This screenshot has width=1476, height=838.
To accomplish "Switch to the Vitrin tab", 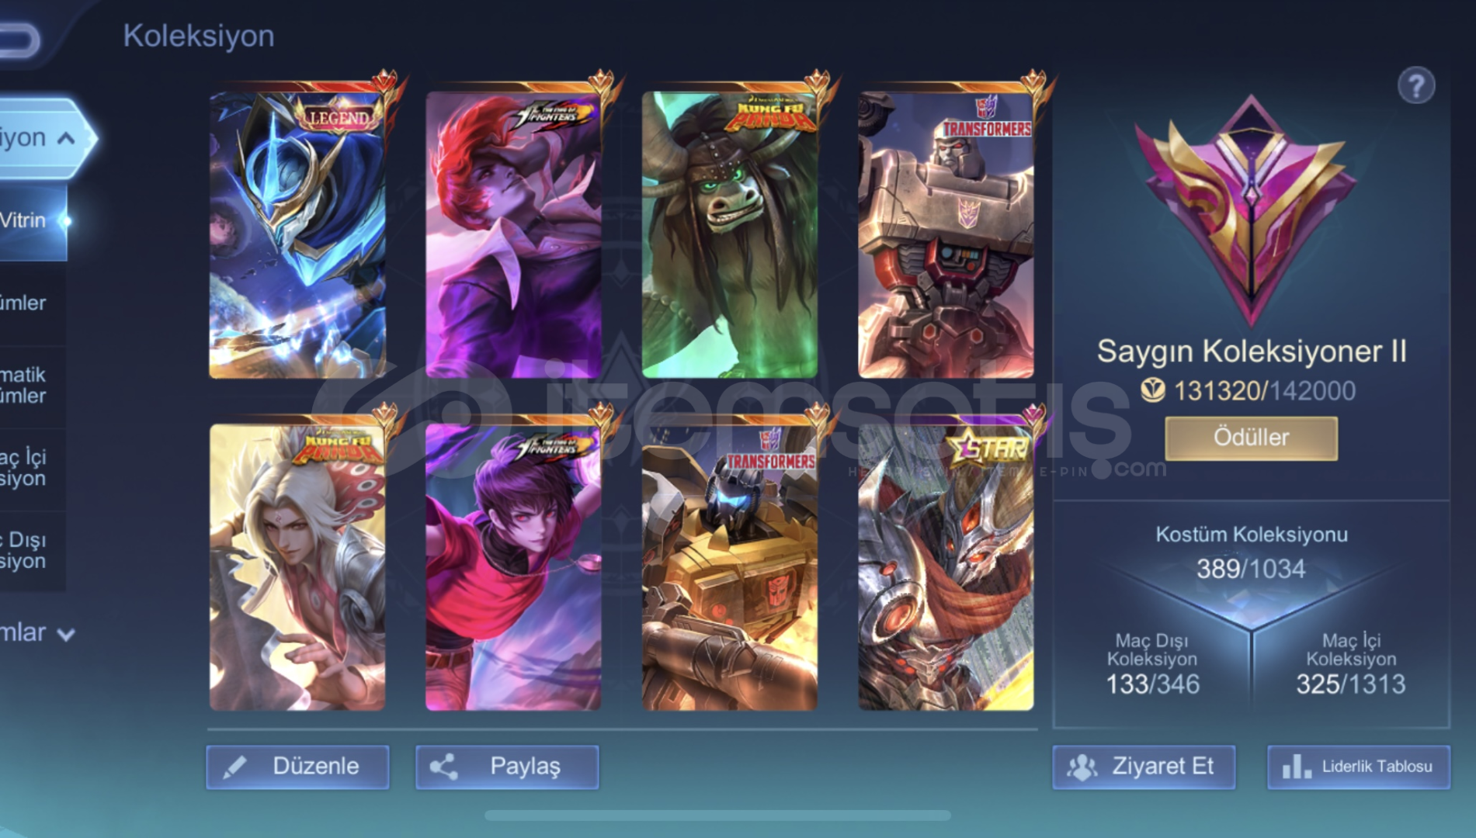I will [33, 220].
